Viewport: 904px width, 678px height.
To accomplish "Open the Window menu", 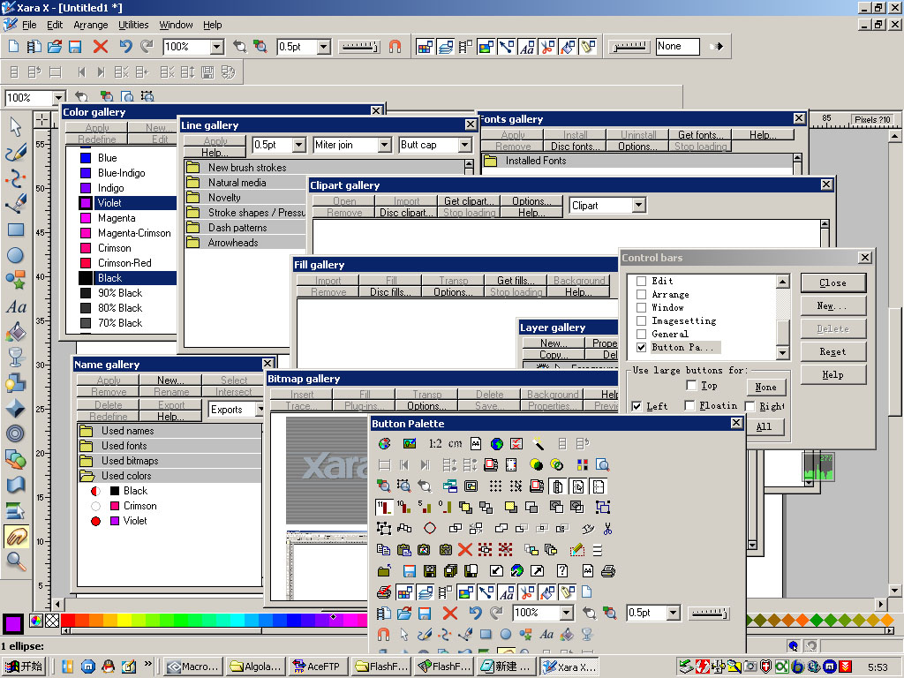I will 176,25.
